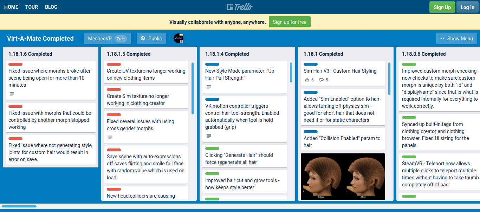Click red label on style joints card
This screenshot has height=212, width=480.
tap(15, 139)
